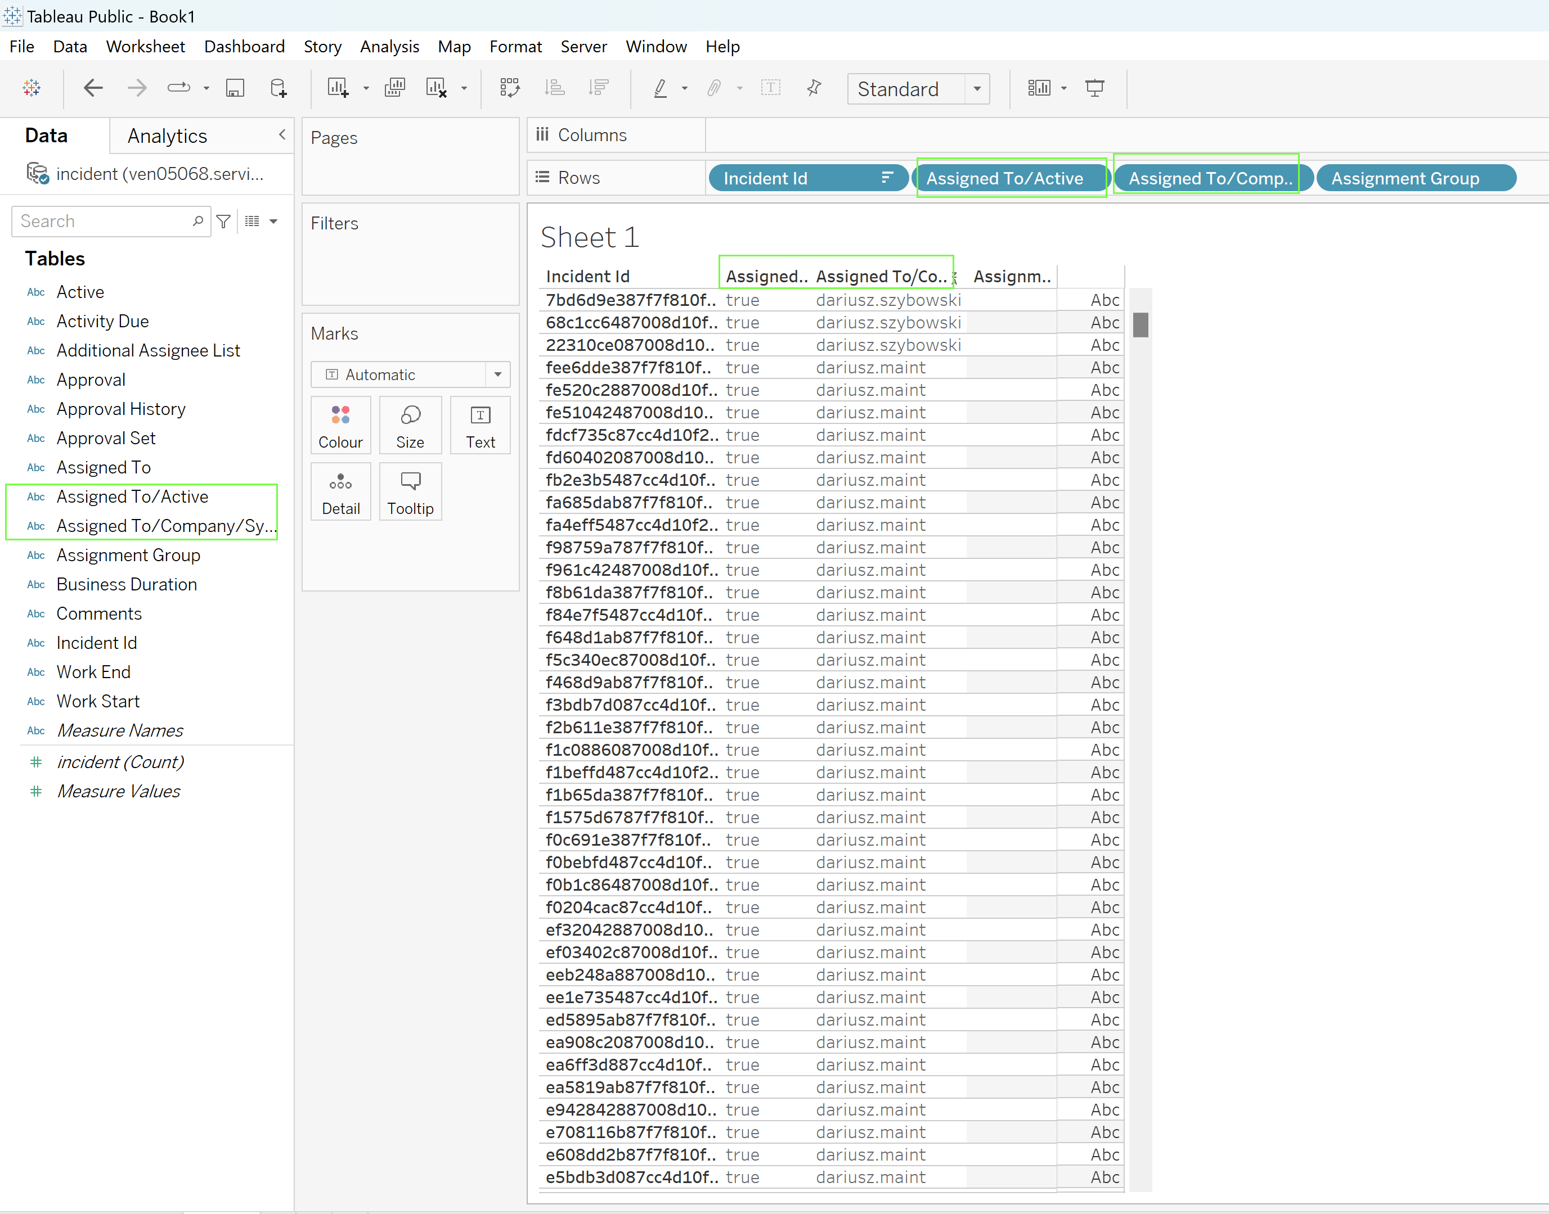Expand the Automatic mark type dropdown
Viewport: 1549px width, 1214px height.
tap(497, 374)
